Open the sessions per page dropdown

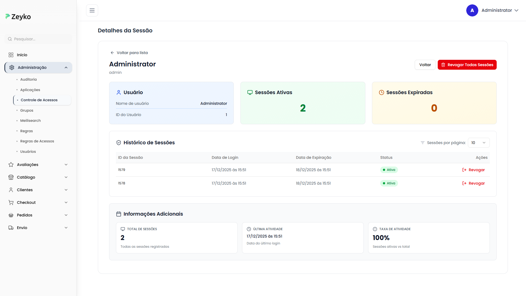pyautogui.click(x=478, y=143)
